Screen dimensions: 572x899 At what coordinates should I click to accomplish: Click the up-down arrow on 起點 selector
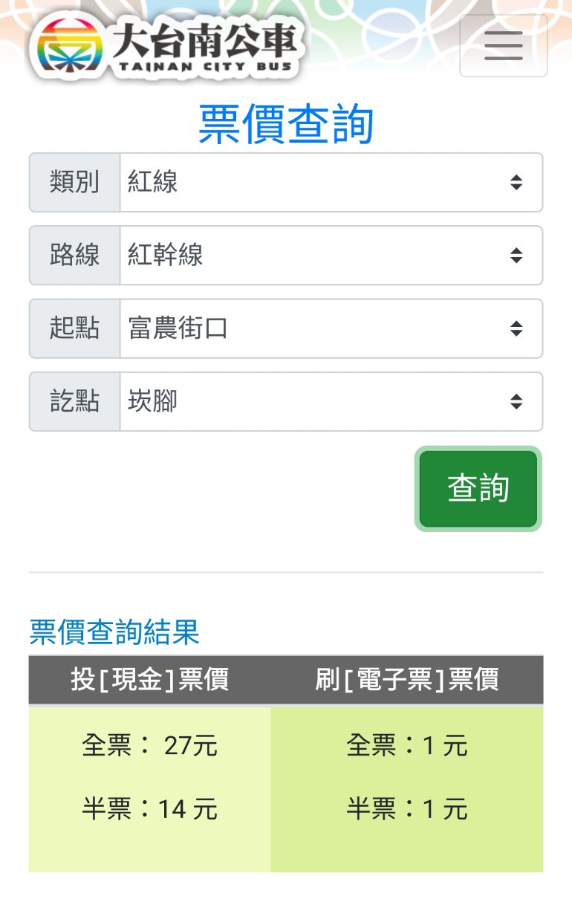tap(516, 328)
